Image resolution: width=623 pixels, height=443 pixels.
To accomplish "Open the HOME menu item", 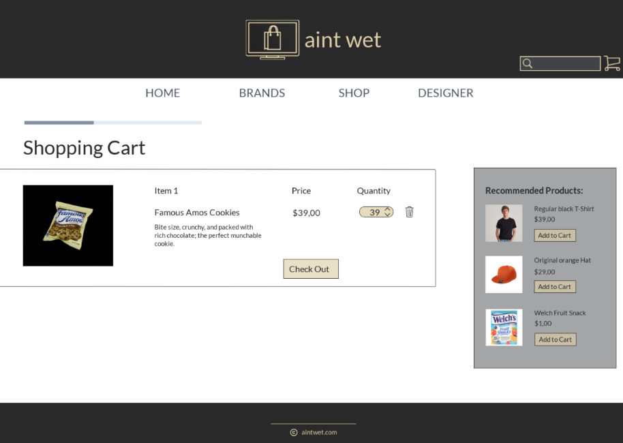I will 162,93.
